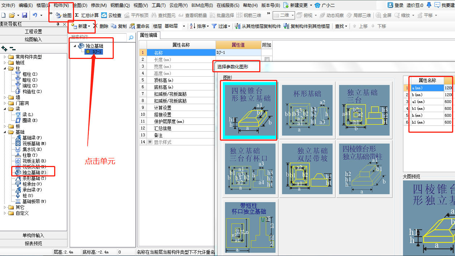Delete the component with 删除

click(101, 26)
